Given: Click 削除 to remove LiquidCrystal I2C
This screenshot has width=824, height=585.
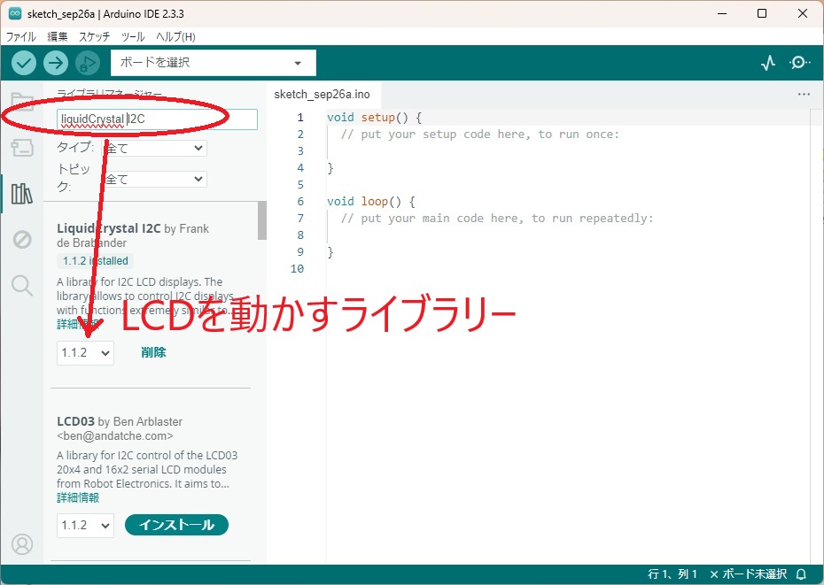Looking at the screenshot, I should tap(153, 352).
